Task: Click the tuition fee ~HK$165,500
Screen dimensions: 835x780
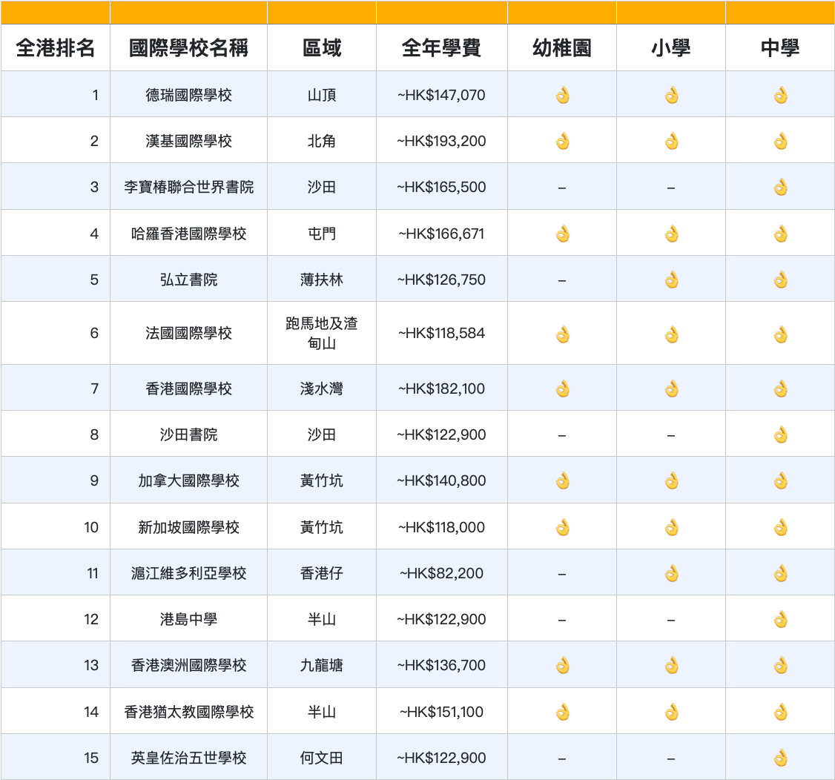Action: pyautogui.click(x=441, y=187)
